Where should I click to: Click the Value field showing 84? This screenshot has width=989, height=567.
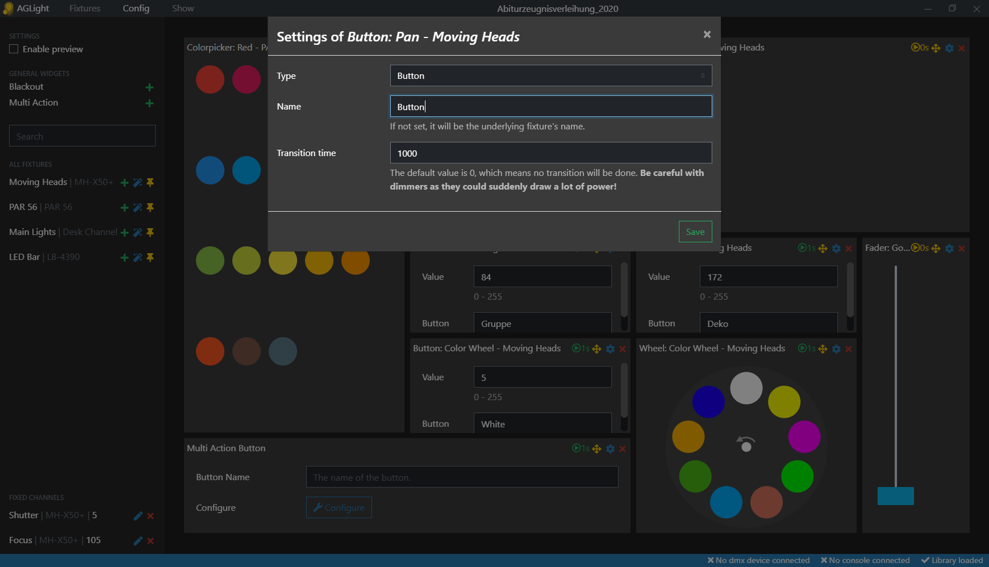point(543,277)
